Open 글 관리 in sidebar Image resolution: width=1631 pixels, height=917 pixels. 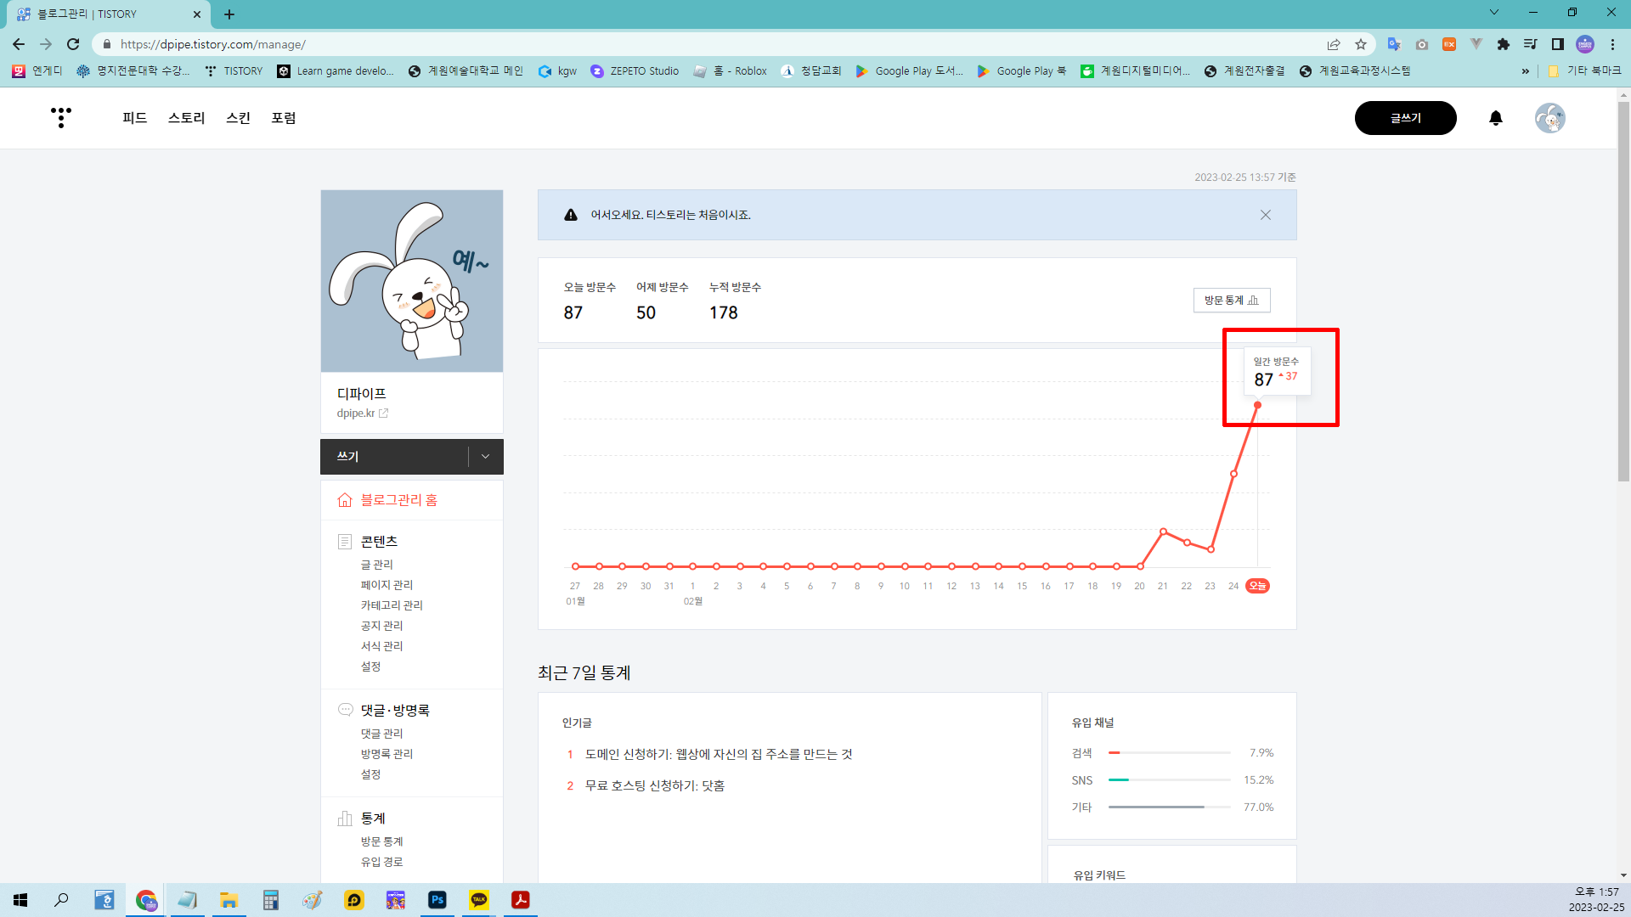coord(376,565)
